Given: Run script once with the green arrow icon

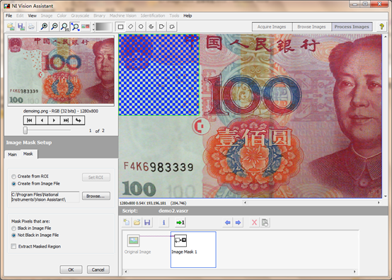Looking at the screenshot, I should [180, 222].
